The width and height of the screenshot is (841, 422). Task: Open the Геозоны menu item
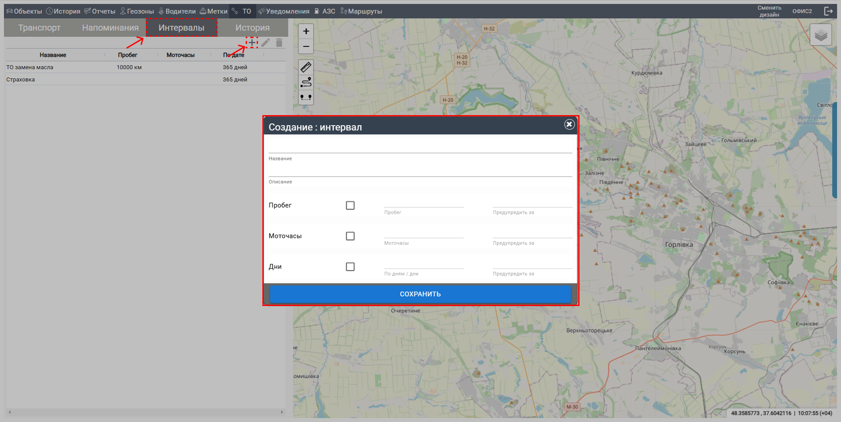point(137,11)
